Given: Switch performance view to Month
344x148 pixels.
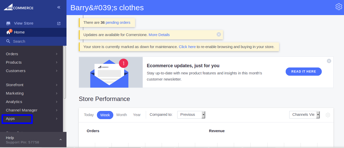Looking at the screenshot, I should pos(121,115).
